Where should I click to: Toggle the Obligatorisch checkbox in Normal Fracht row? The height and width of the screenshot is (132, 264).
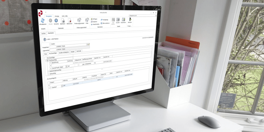pyautogui.click(x=79, y=65)
